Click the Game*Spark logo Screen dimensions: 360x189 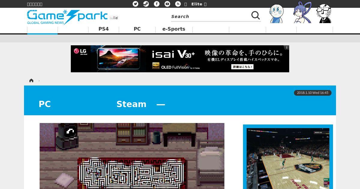coord(67,17)
